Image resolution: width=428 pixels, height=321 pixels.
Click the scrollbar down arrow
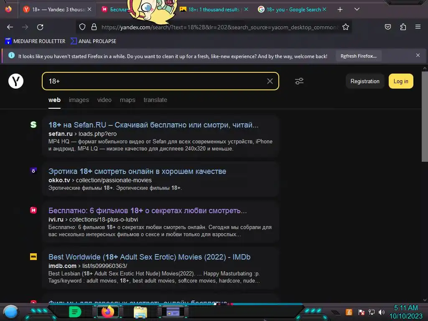tap(425, 300)
